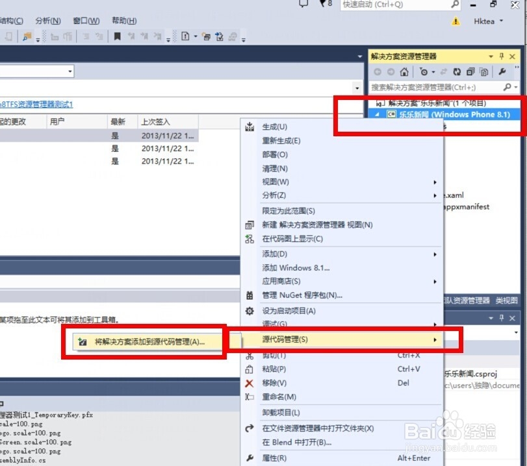Open the pending changes filter dropdown arrow
The height and width of the screenshot is (466, 527).
tap(433, 72)
